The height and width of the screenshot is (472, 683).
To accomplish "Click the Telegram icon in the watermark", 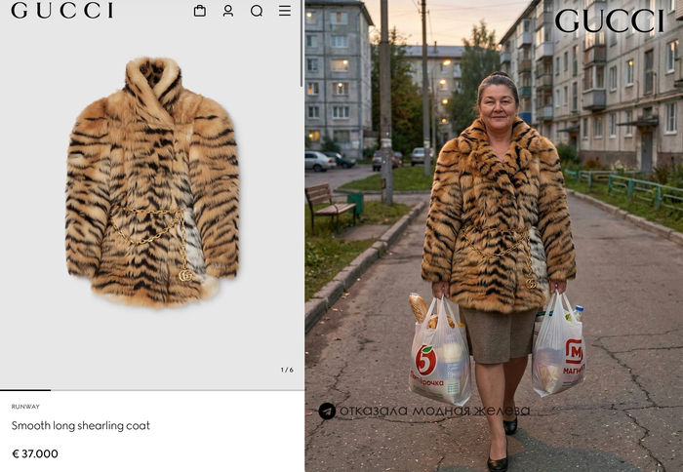I will pyautogui.click(x=327, y=411).
